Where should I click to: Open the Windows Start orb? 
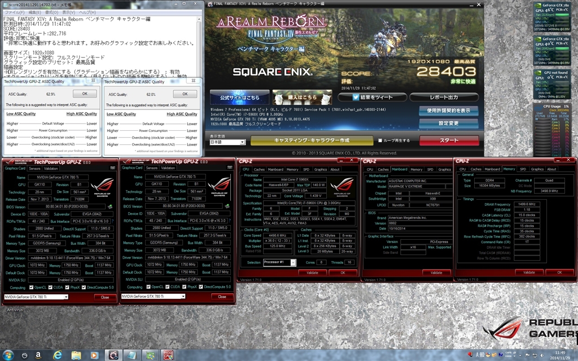tap(8, 355)
